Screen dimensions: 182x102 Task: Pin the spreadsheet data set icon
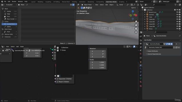coord(27,5)
